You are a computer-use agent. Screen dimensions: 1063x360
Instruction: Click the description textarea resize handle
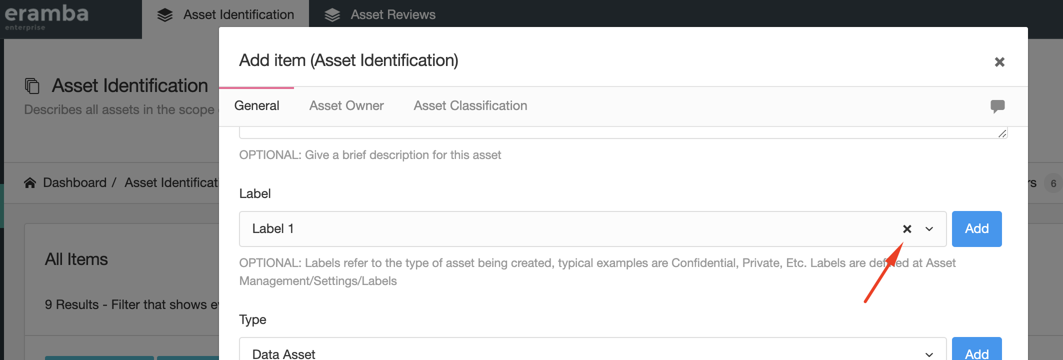click(x=1002, y=133)
